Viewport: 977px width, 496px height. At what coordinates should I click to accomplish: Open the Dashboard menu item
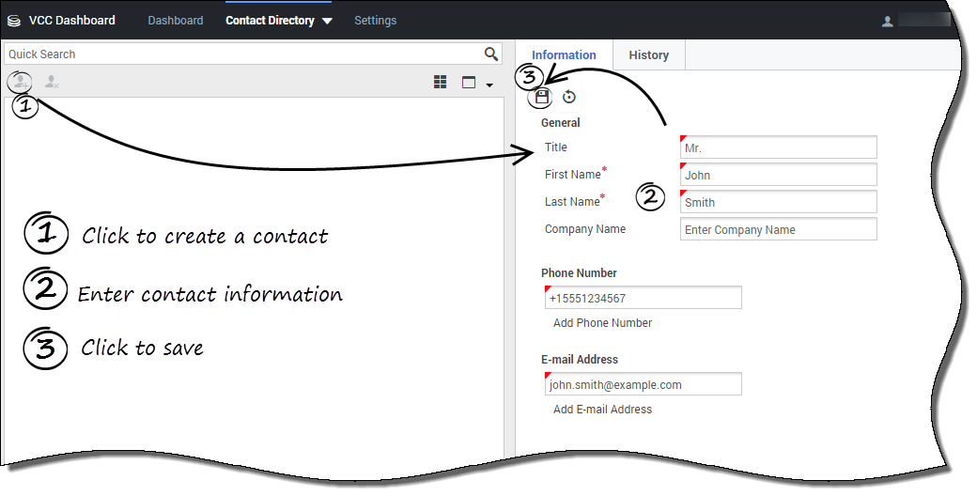pyautogui.click(x=175, y=21)
